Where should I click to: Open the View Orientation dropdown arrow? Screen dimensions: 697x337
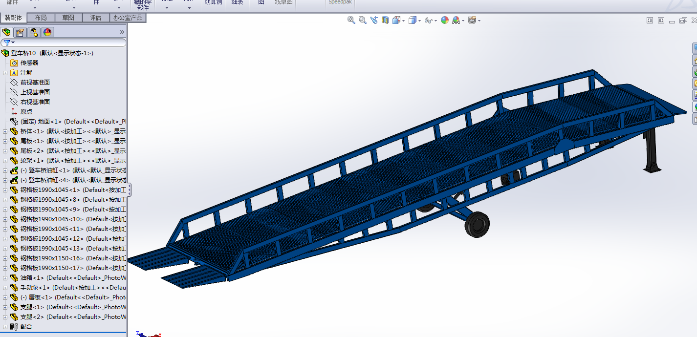point(404,21)
